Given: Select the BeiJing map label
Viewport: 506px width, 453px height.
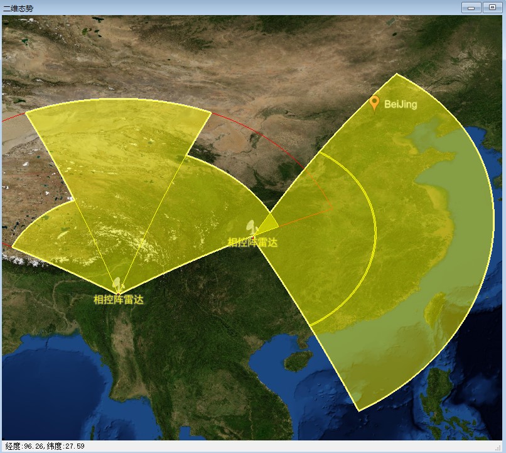Looking at the screenshot, I should [x=401, y=104].
